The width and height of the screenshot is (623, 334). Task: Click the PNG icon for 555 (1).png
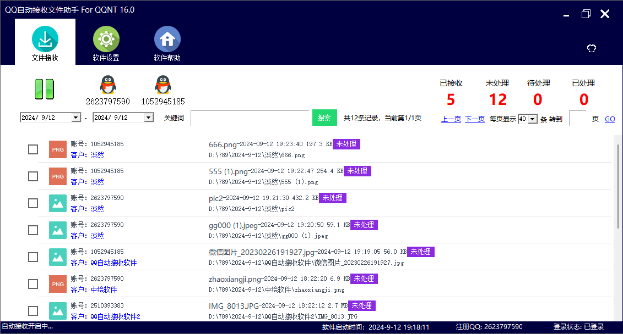(58, 176)
